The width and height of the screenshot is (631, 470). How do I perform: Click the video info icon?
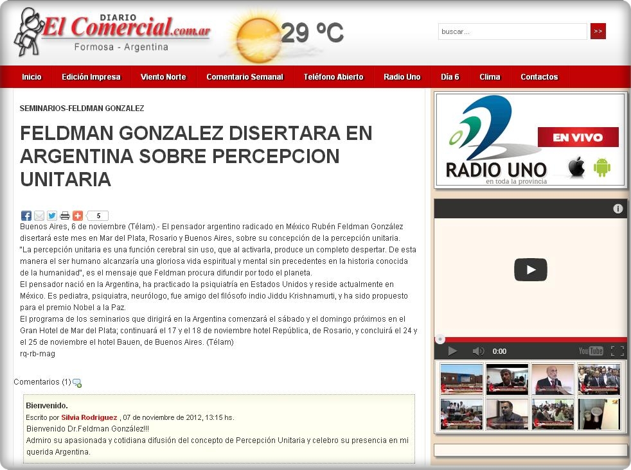click(618, 209)
